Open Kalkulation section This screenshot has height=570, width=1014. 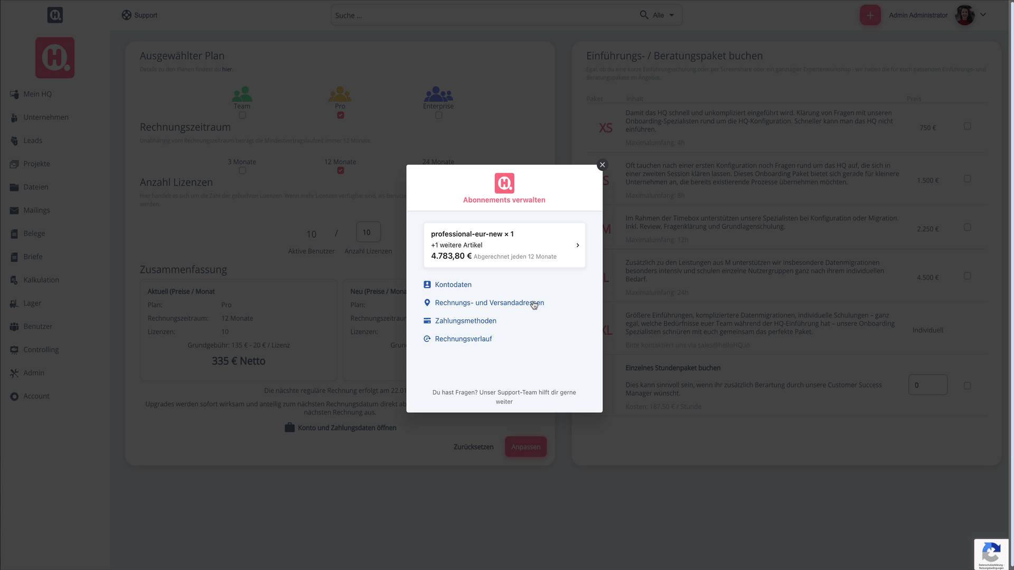41,279
